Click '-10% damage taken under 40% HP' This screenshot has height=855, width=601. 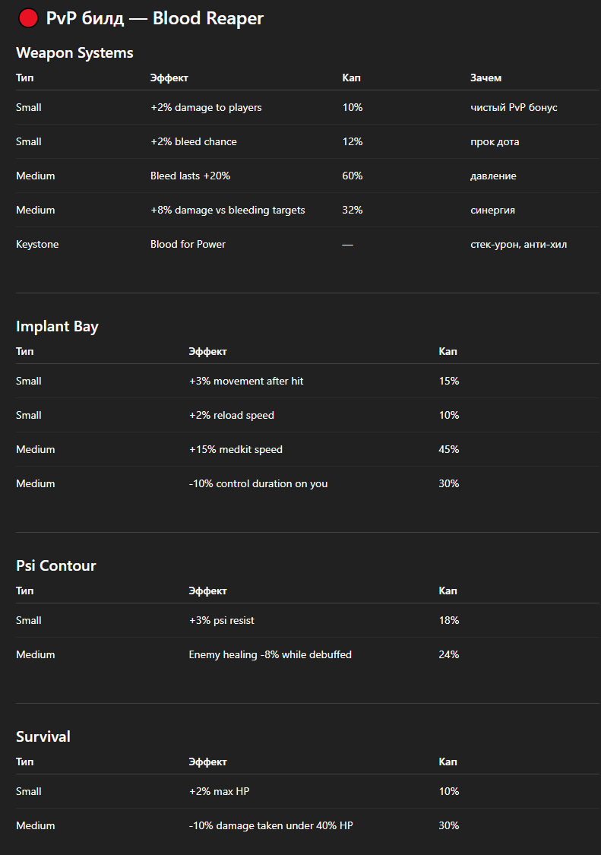tap(270, 825)
